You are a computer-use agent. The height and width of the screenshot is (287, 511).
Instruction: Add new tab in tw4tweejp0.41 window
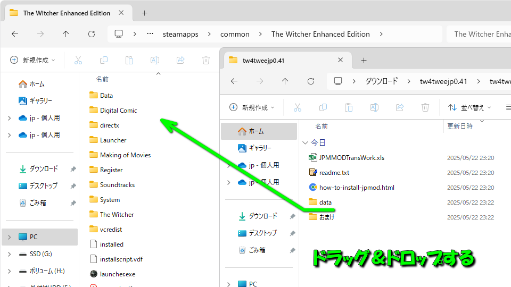pyautogui.click(x=364, y=60)
